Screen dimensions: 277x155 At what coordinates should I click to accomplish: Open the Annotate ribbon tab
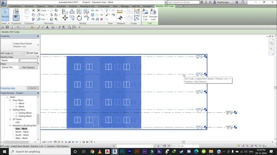point(61,6)
